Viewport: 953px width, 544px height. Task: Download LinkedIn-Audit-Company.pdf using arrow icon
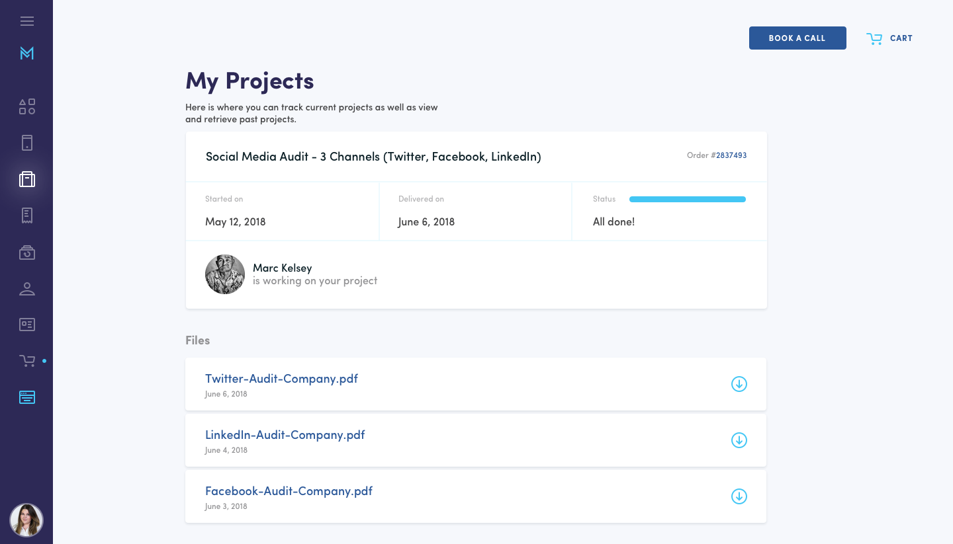click(739, 440)
